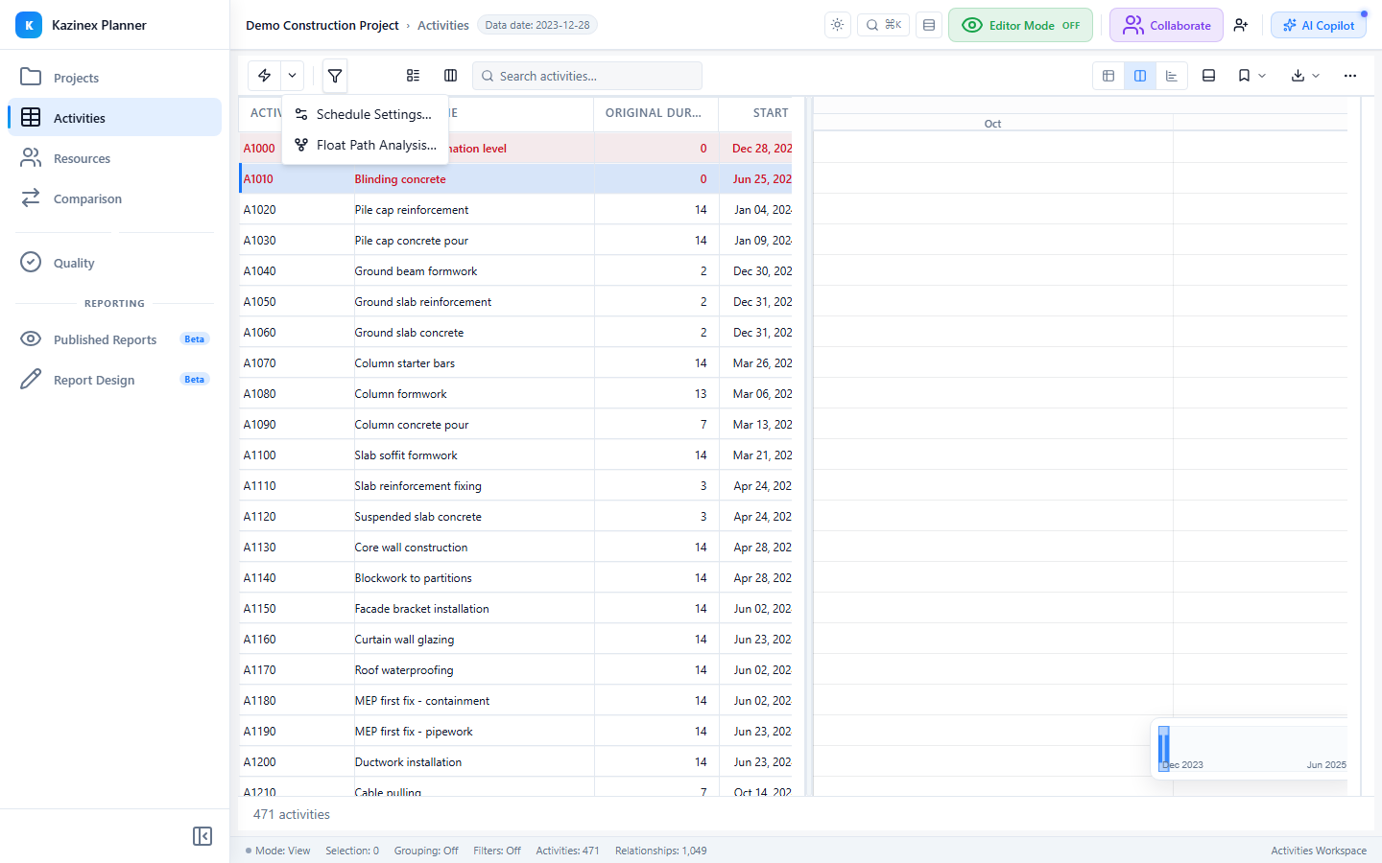
Task: Choose Schedule Settings from the menu
Action: (365, 114)
